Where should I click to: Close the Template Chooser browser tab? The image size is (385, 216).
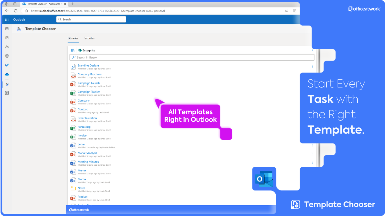[65, 4]
